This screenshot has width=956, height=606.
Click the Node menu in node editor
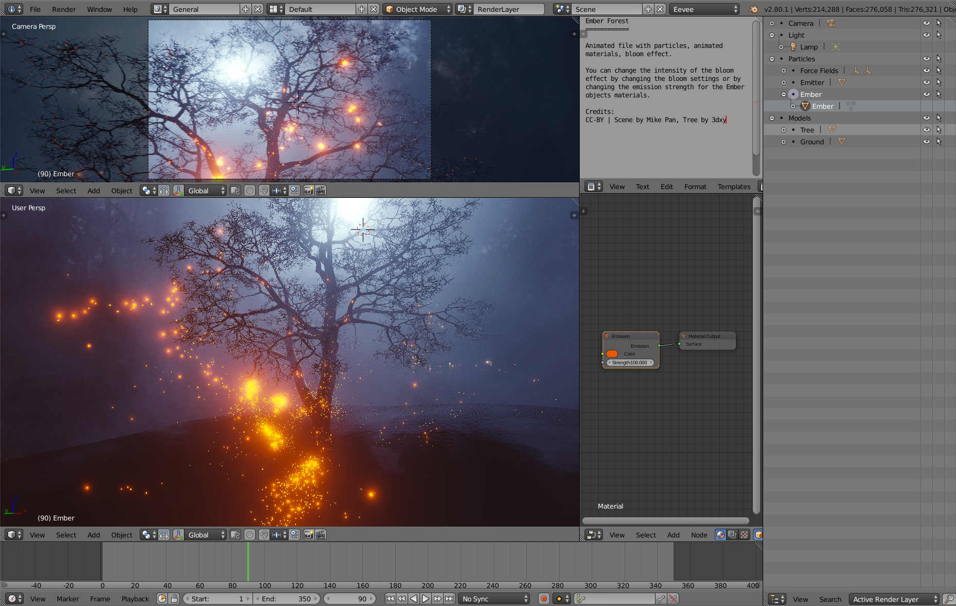pyautogui.click(x=699, y=535)
